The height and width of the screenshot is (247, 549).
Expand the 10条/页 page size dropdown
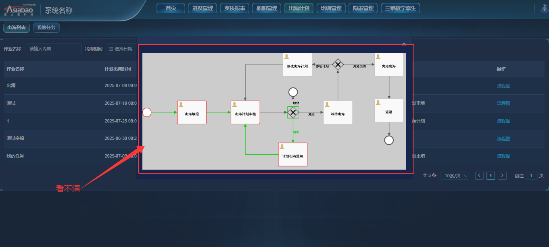(x=455, y=176)
